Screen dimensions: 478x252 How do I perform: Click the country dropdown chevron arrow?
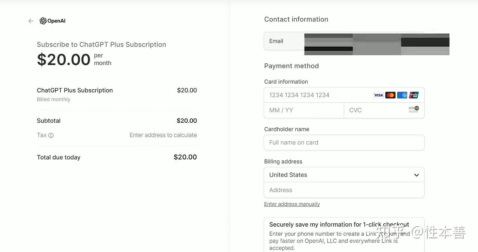coord(416,175)
